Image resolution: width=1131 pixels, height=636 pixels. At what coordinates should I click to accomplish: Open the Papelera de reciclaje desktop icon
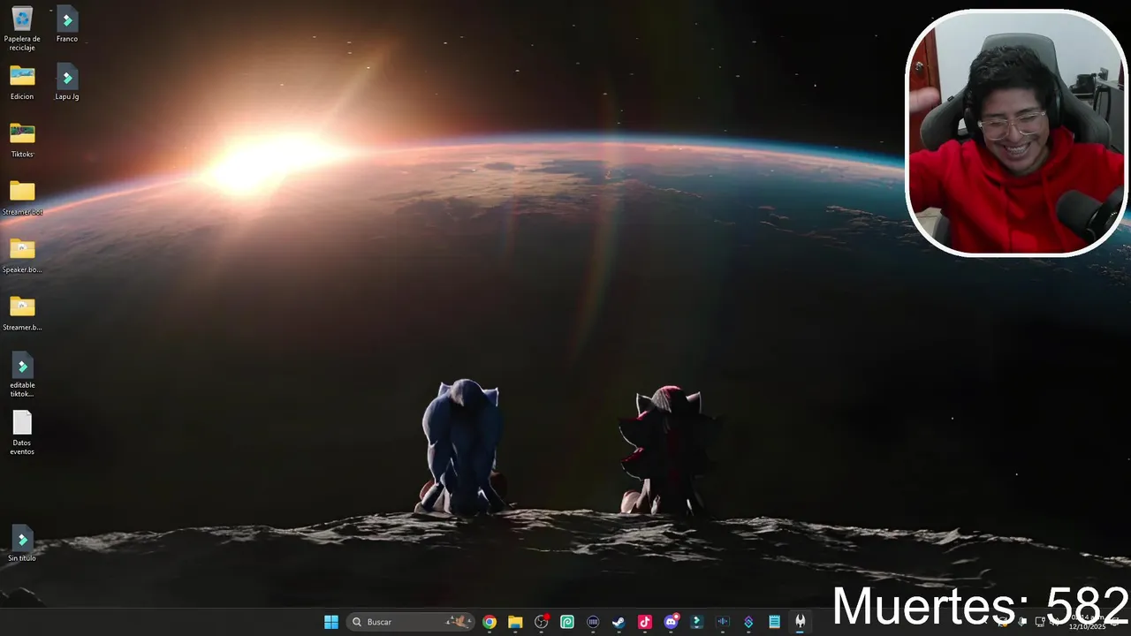[x=22, y=28]
